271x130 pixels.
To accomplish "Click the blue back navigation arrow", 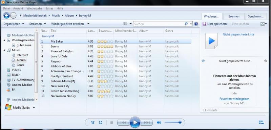I will click(6, 16).
